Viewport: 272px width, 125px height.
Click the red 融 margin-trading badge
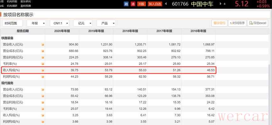(126, 4)
